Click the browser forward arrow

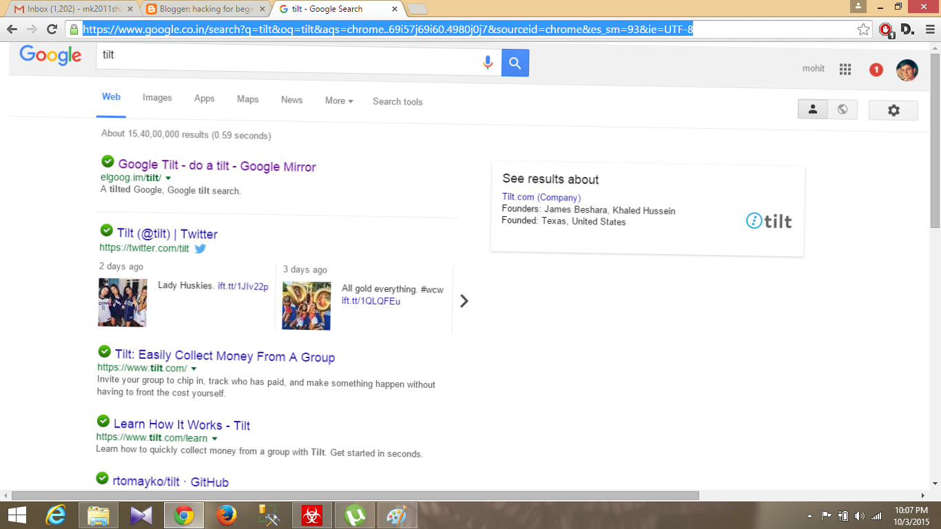(x=32, y=29)
